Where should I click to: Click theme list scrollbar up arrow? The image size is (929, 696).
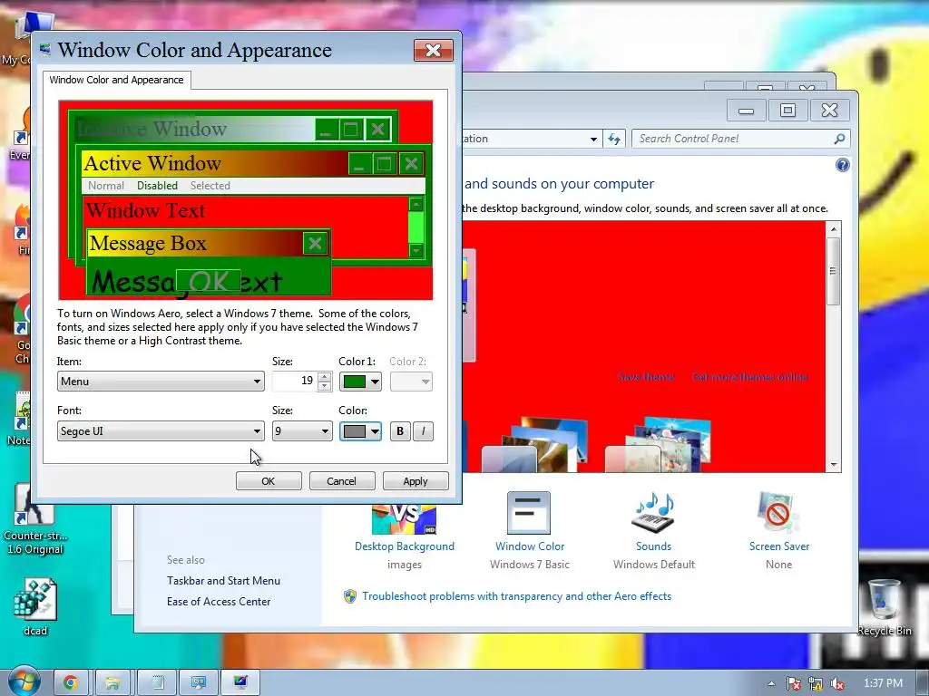click(x=834, y=229)
